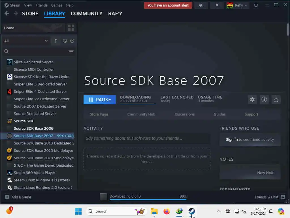This screenshot has width=290, height=218.
Task: Click the Sign in link
Action: (232, 139)
